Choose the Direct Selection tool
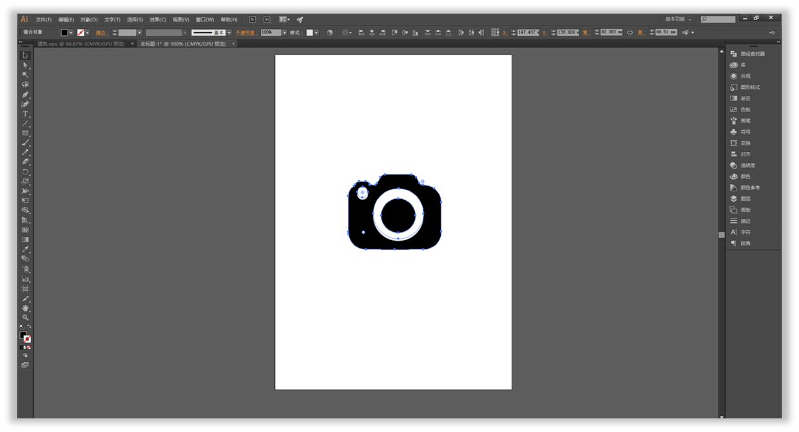 tap(25, 65)
